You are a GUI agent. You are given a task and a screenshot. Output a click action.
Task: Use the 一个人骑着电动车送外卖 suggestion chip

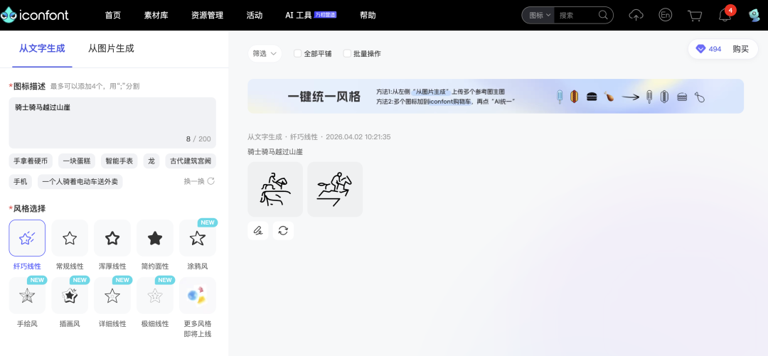(80, 182)
